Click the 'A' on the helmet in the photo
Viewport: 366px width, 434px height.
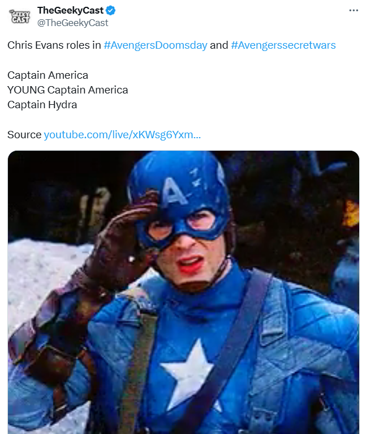174,192
